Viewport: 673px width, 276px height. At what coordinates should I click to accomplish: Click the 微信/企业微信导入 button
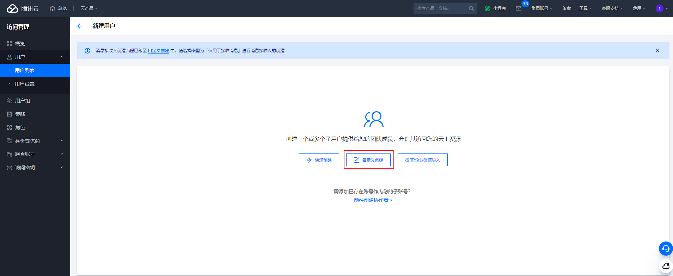pos(423,160)
